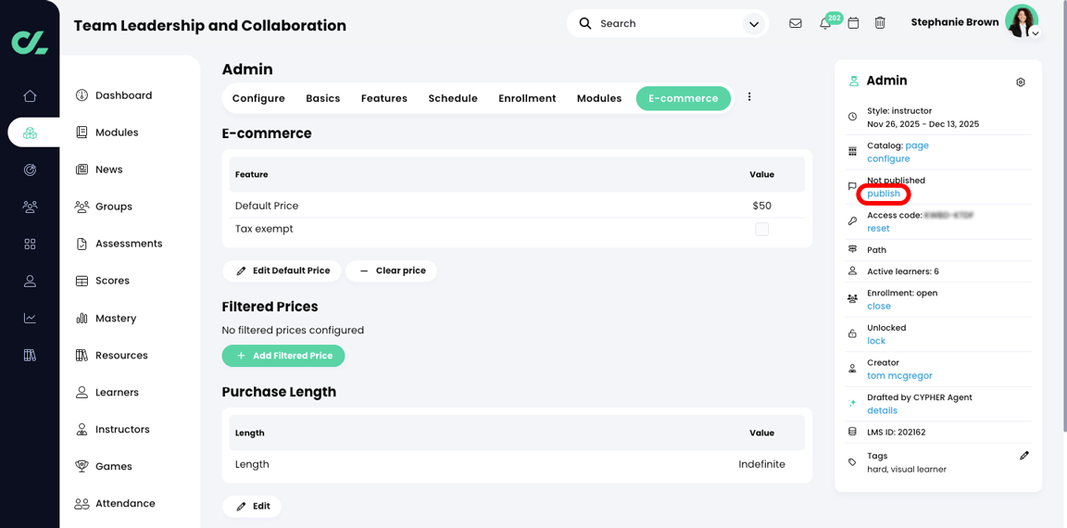Click the CYPHER logo at top left

tap(30, 42)
